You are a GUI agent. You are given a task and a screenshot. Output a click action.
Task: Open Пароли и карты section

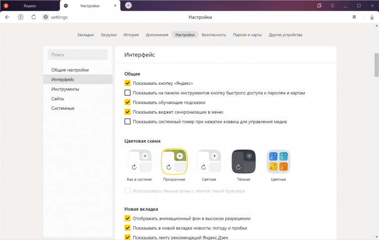click(x=247, y=35)
